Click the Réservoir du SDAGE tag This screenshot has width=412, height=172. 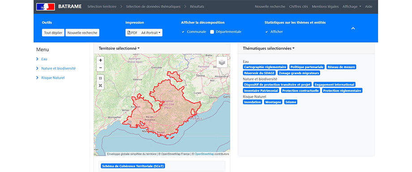tap(259, 73)
